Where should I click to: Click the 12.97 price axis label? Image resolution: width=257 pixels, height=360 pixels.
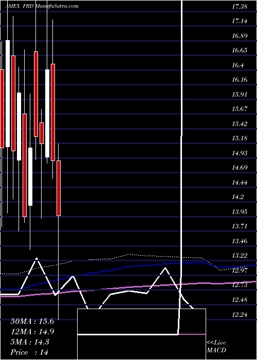pyautogui.click(x=240, y=270)
